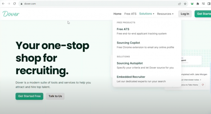Click the Get Started Free hero button
The height and width of the screenshot is (114, 211).
[29, 96]
